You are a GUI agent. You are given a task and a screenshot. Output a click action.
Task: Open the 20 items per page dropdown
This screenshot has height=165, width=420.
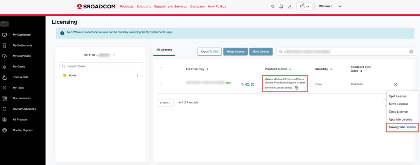click(x=165, y=103)
